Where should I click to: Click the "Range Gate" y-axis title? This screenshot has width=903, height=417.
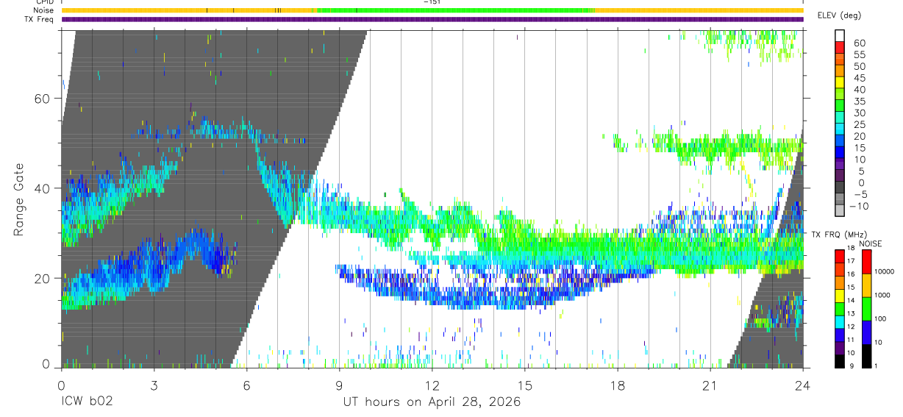[x=21, y=199]
